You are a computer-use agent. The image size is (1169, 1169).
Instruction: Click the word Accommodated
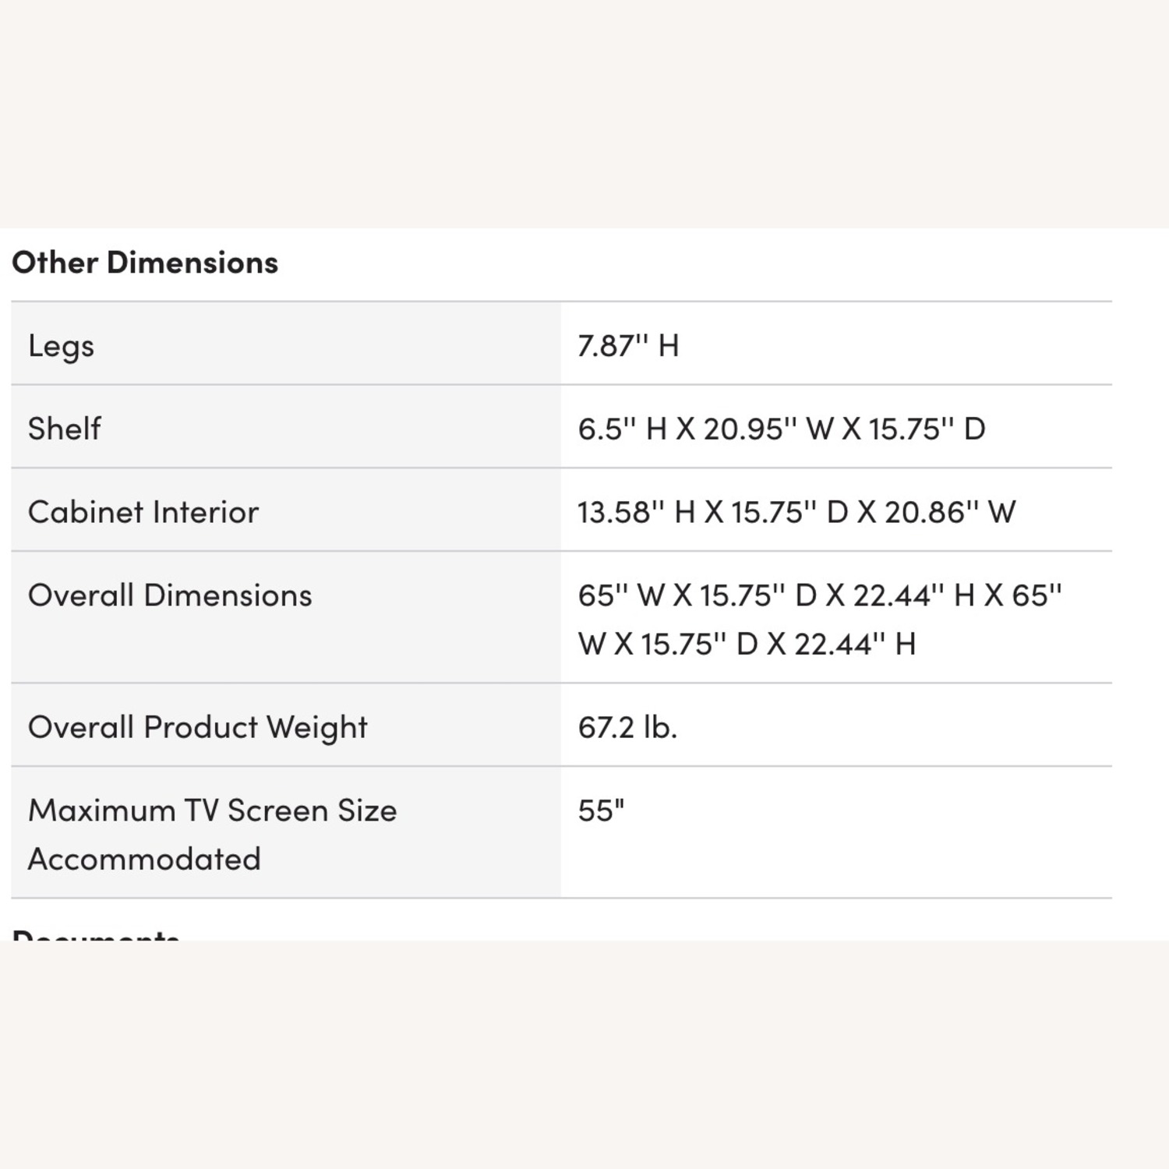(x=144, y=859)
